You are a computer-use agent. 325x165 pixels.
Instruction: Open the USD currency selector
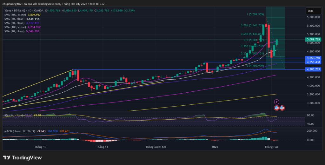pos(310,11)
